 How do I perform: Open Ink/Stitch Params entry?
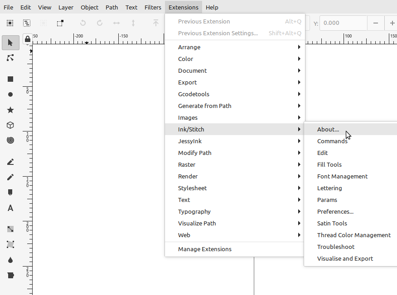327,200
